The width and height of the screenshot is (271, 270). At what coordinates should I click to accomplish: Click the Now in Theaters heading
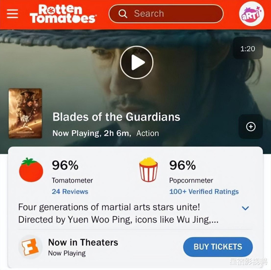coord(83,243)
